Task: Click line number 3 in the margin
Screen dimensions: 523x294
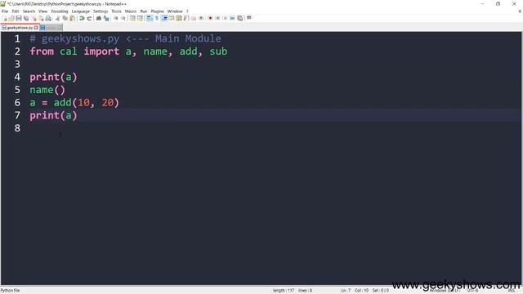Action: pos(17,64)
